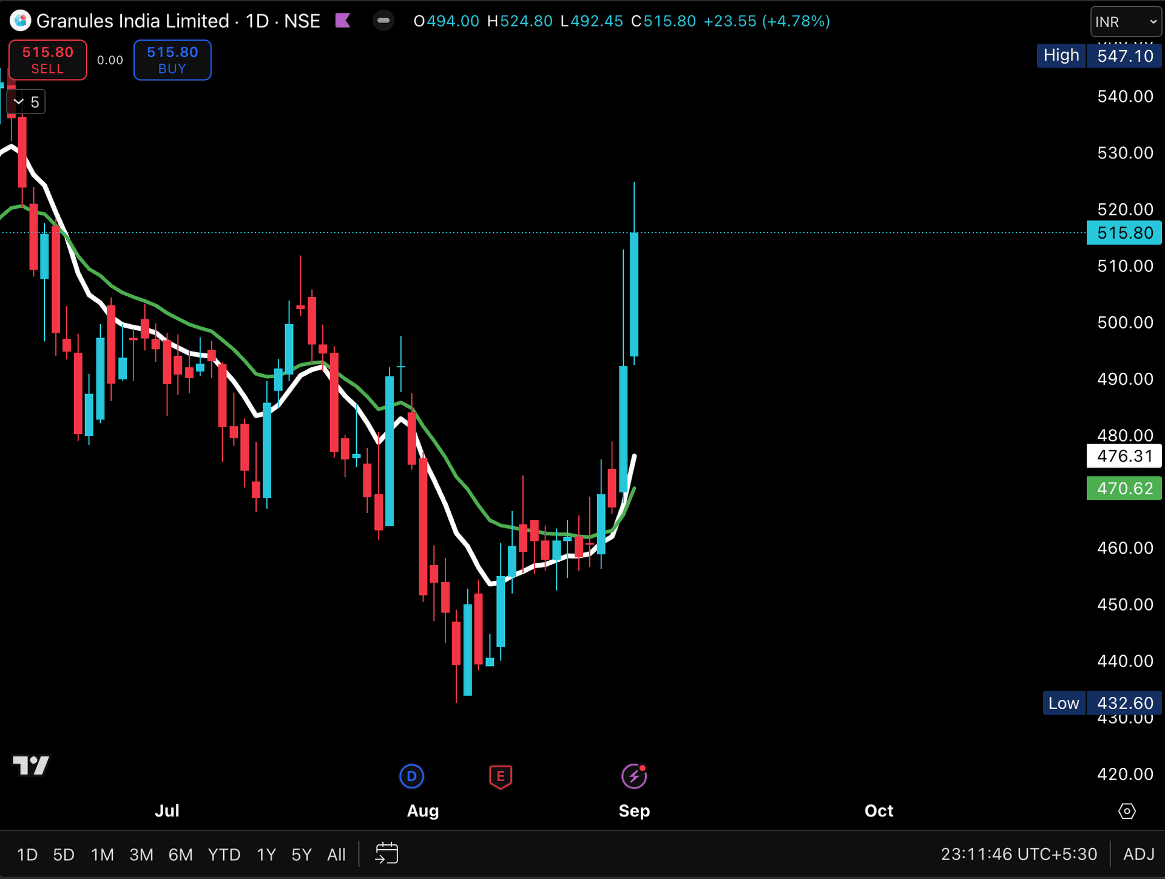Open the dividend marker D icon
The width and height of the screenshot is (1165, 879).
(x=411, y=776)
